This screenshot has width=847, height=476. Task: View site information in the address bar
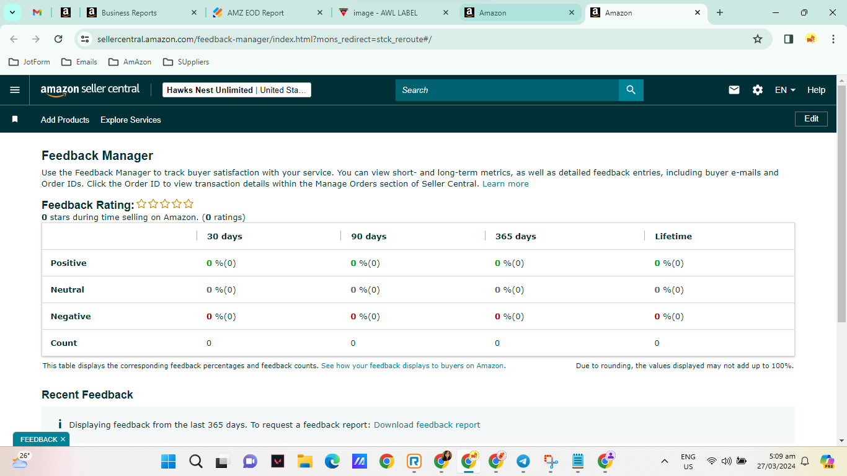pos(85,39)
